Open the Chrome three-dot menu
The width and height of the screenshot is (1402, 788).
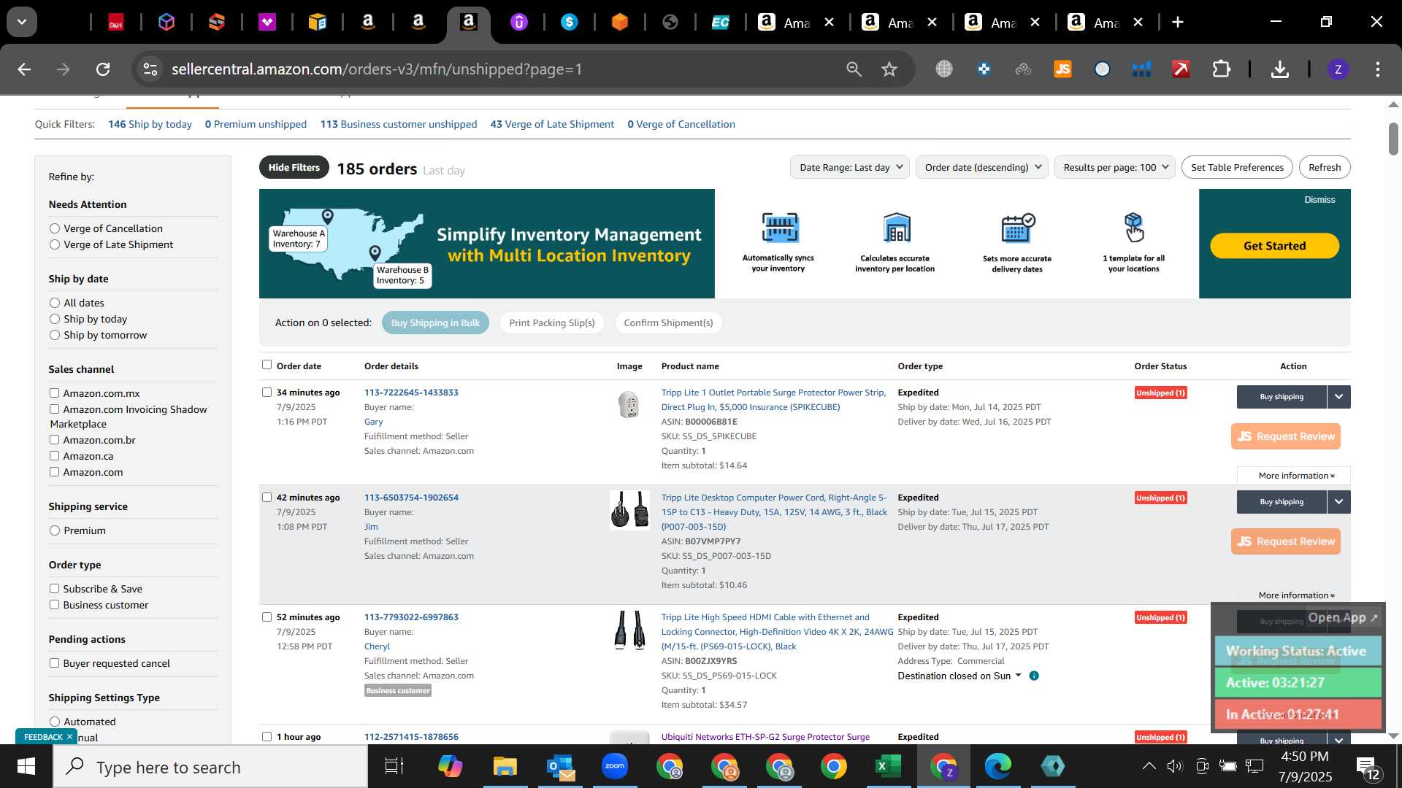(1377, 69)
